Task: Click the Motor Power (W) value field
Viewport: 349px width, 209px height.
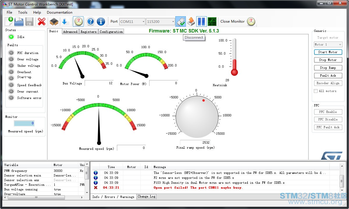Action: pyautogui.click(x=164, y=83)
